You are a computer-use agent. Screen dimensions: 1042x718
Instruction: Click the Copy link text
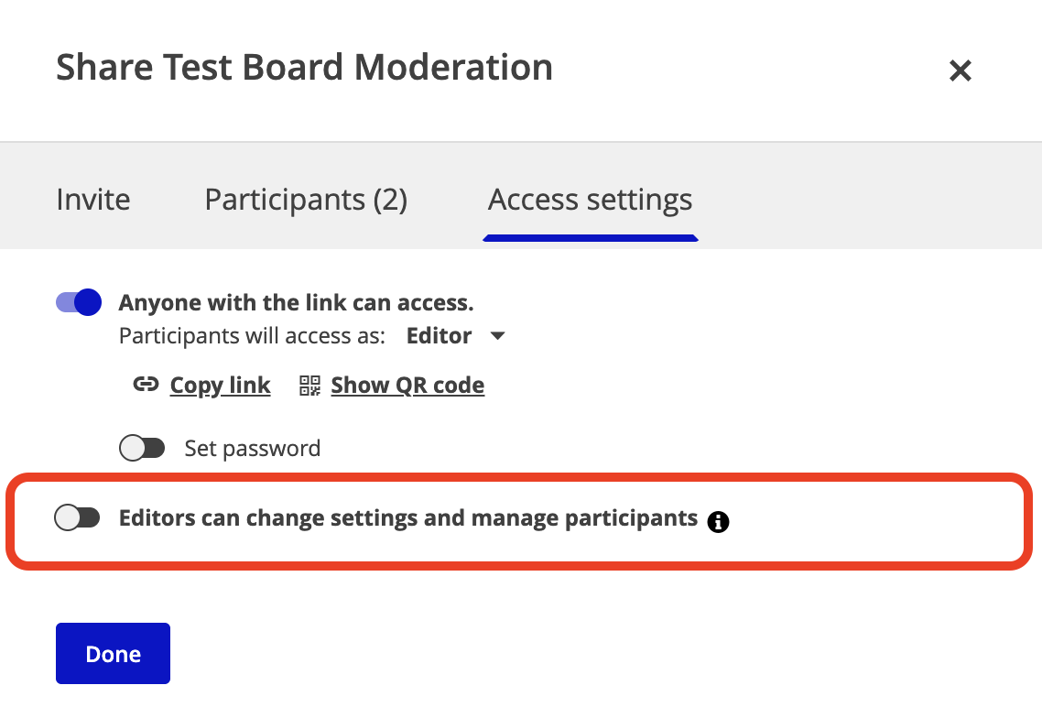pyautogui.click(x=220, y=386)
